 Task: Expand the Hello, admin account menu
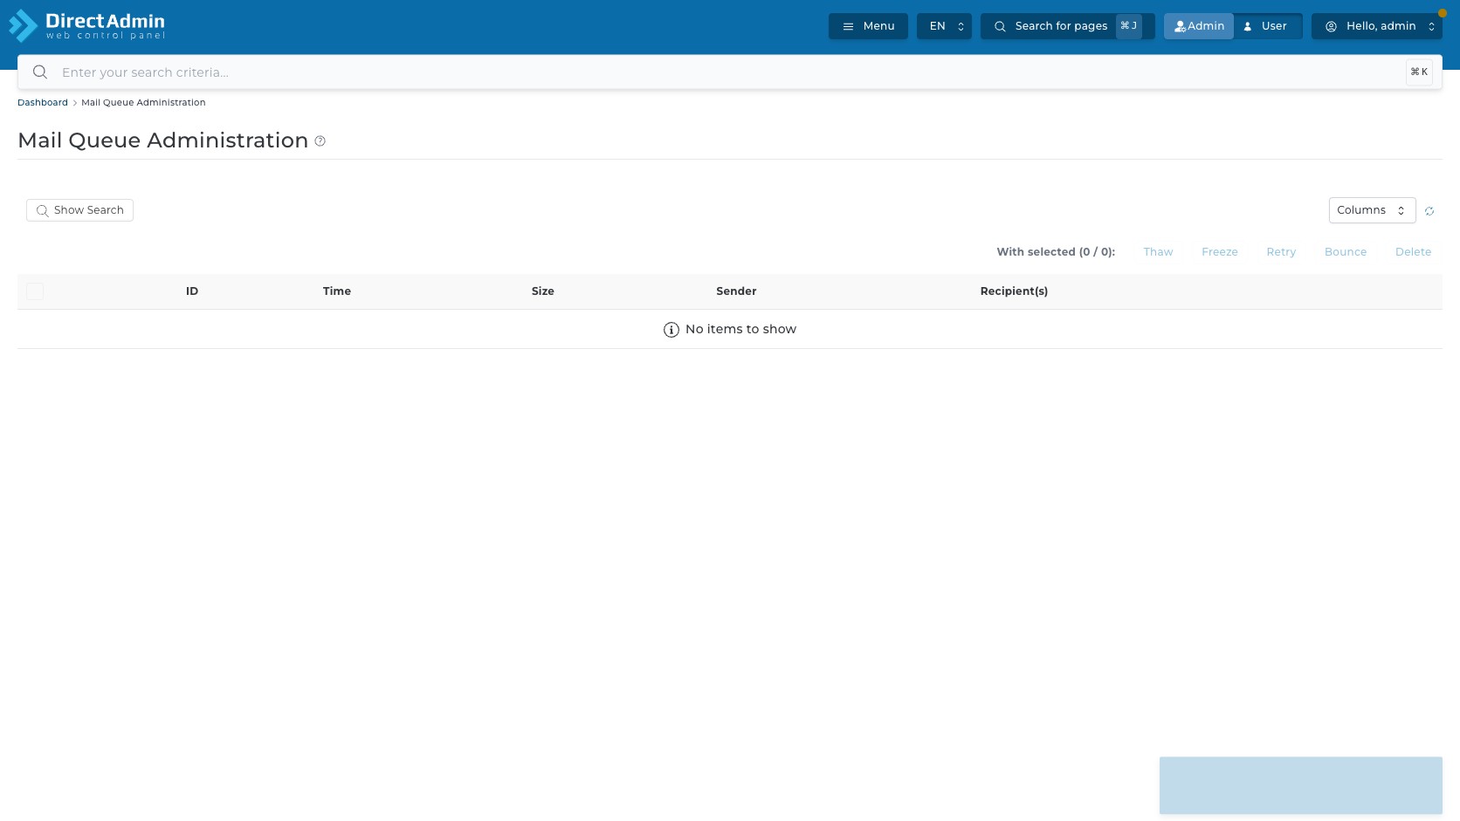[x=1377, y=26]
